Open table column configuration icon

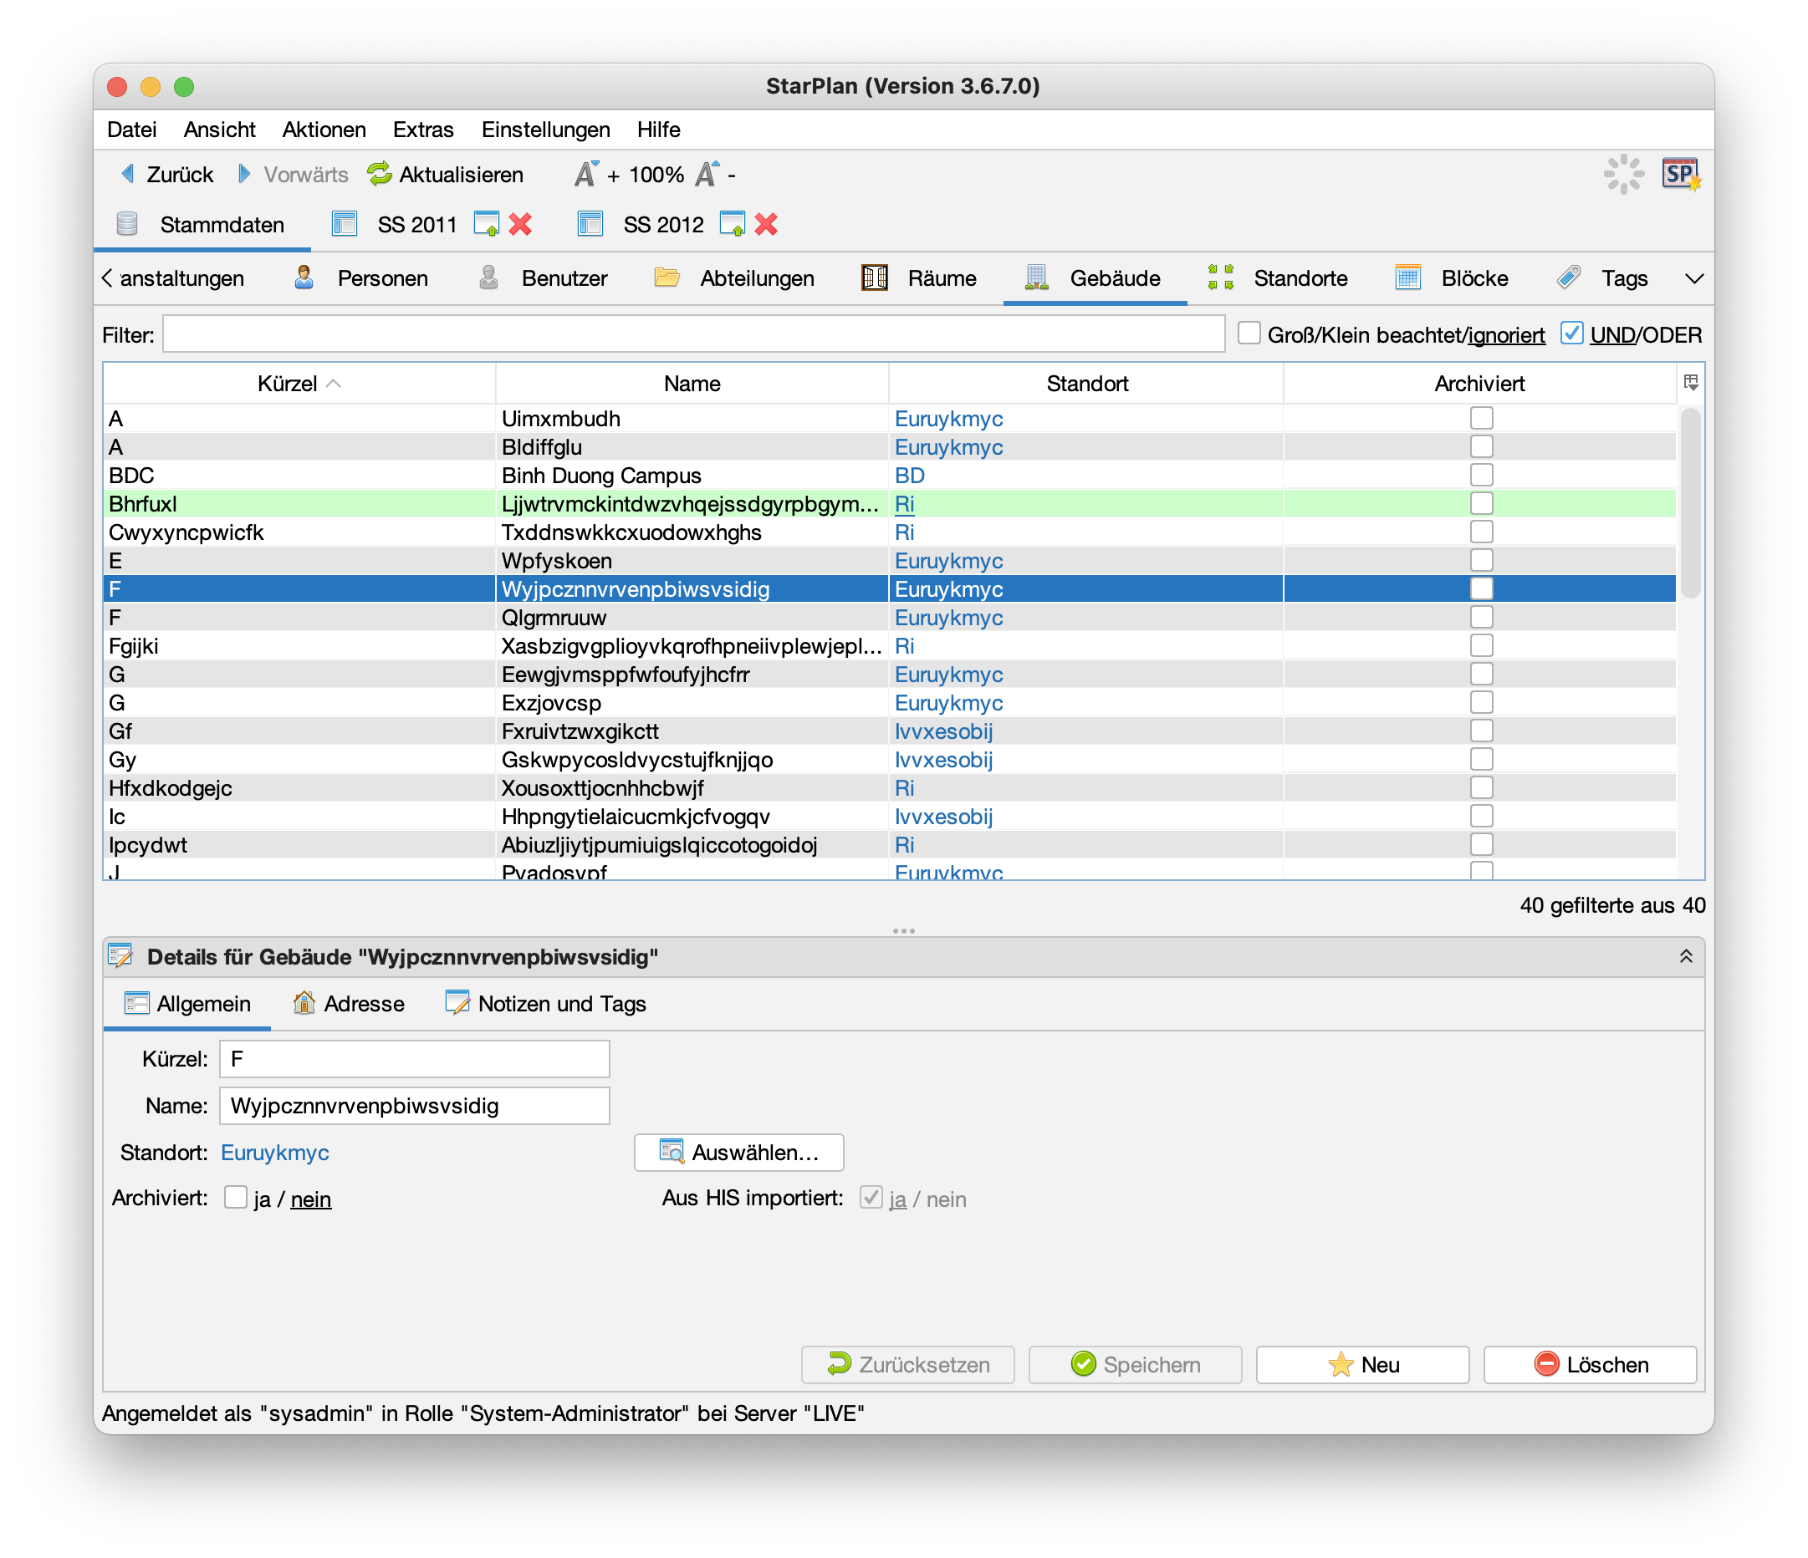[1690, 382]
